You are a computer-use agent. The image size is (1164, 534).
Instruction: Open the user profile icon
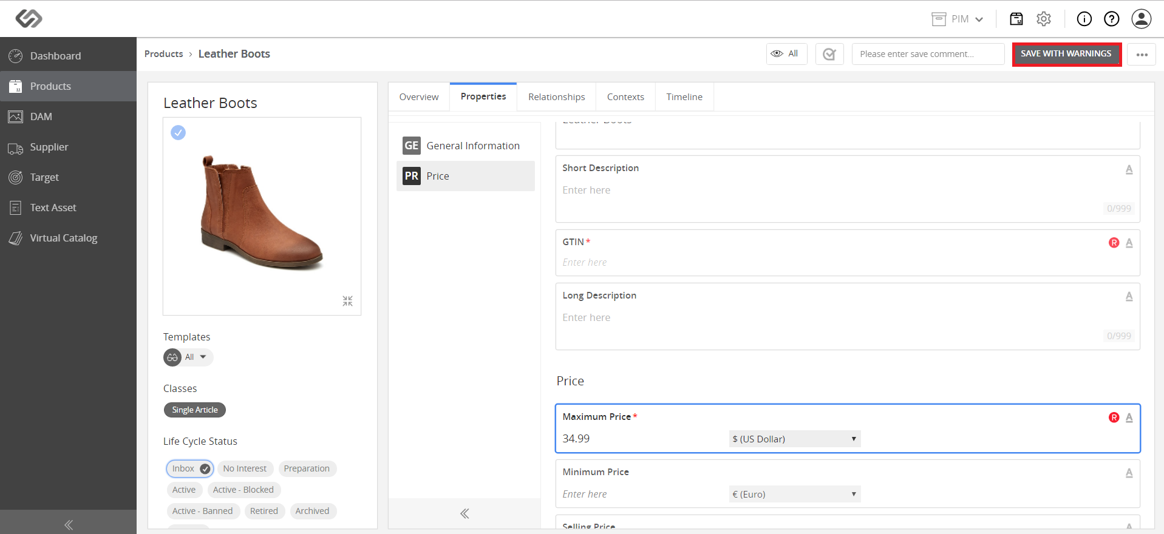[1141, 19]
